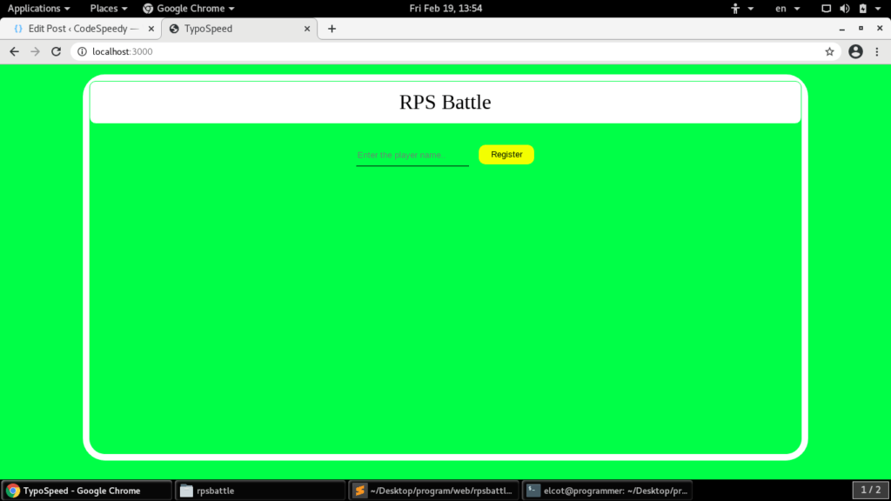This screenshot has height=501, width=891.
Task: Click the Register button
Action: click(506, 154)
